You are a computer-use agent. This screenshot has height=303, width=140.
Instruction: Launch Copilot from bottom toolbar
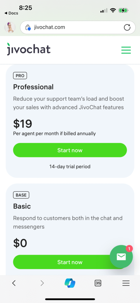(x=70, y=283)
